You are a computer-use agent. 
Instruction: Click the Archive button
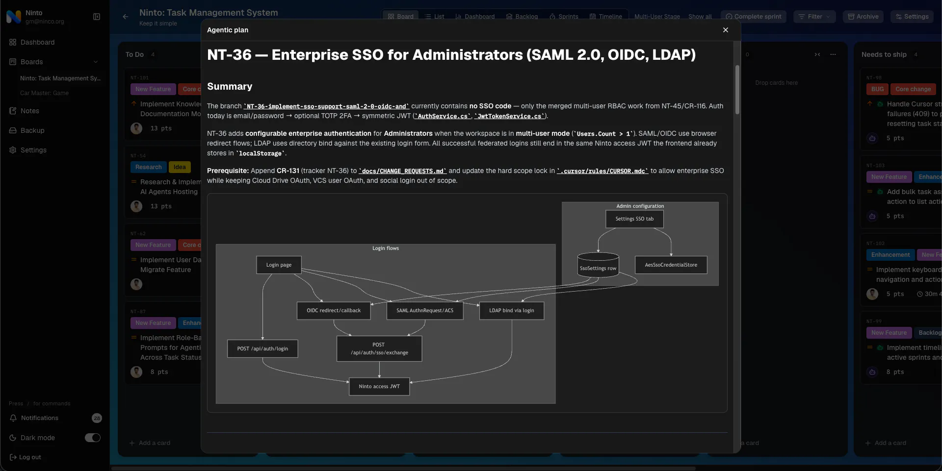(863, 17)
